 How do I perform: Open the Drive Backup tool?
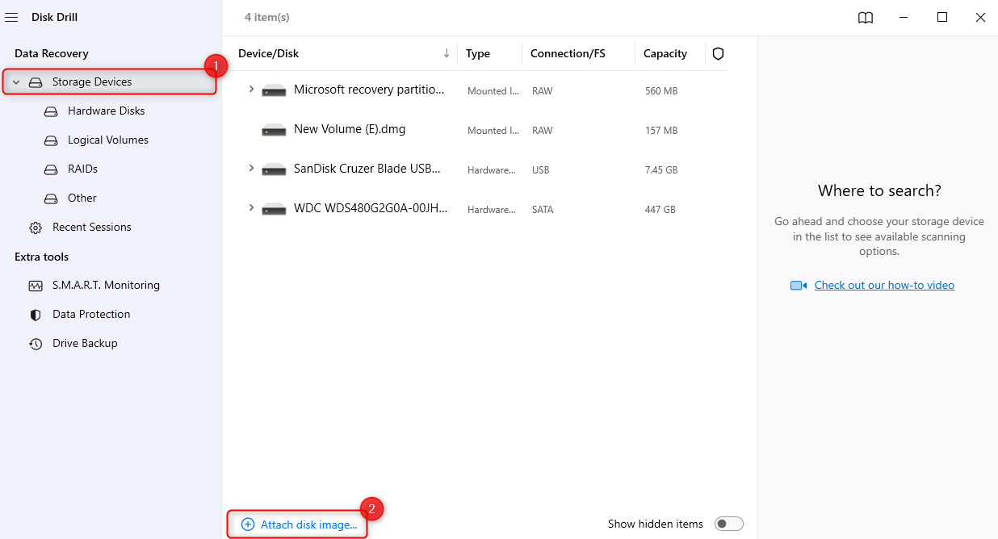(x=84, y=343)
